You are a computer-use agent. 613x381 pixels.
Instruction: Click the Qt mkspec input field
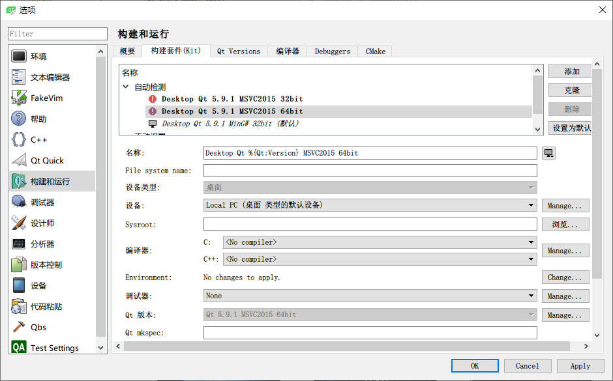(x=370, y=333)
